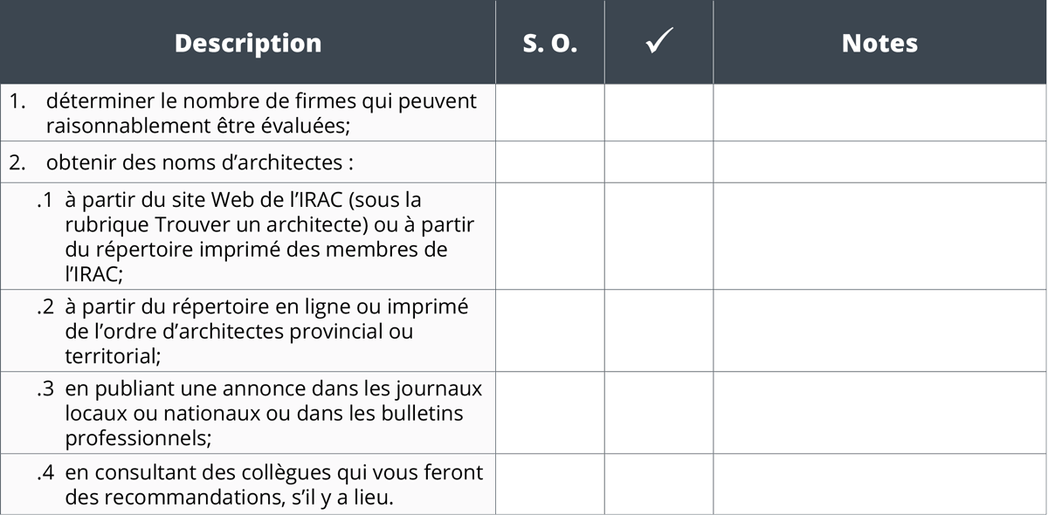
Task: Select Notes cell for item .3 journaux locaux
Action: point(880,413)
